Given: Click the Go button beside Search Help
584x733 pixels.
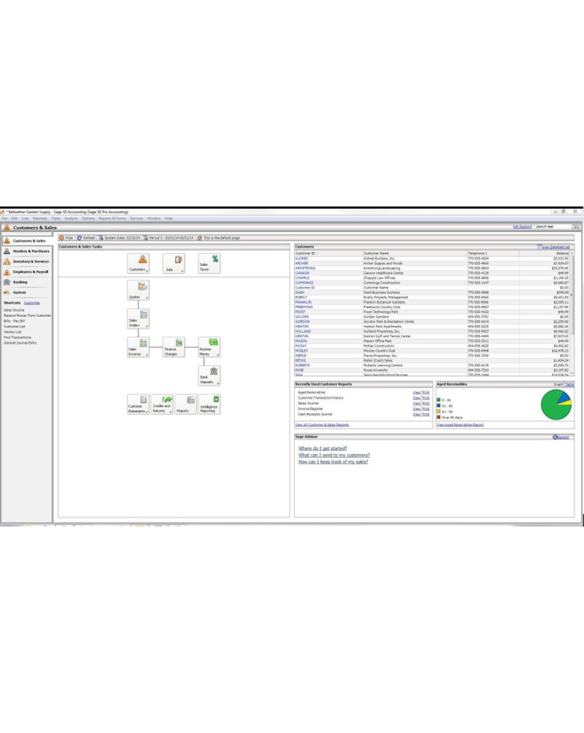Looking at the screenshot, I should (576, 227).
